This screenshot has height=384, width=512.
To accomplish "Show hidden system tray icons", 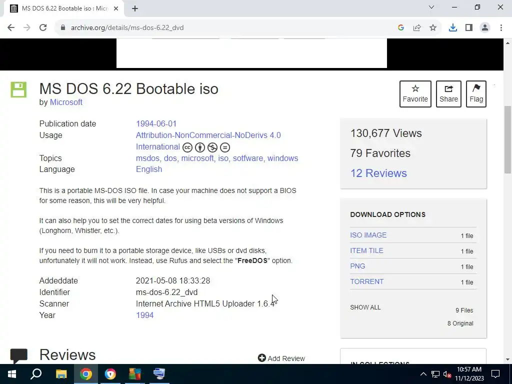I will (423, 374).
